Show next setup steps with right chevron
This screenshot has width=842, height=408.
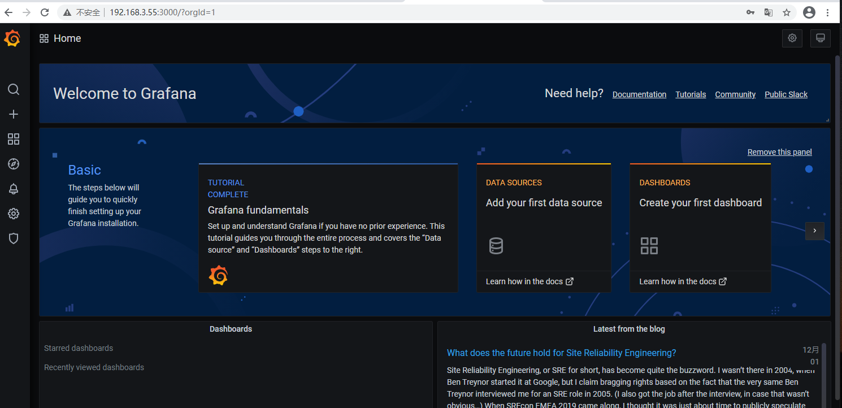tap(815, 231)
